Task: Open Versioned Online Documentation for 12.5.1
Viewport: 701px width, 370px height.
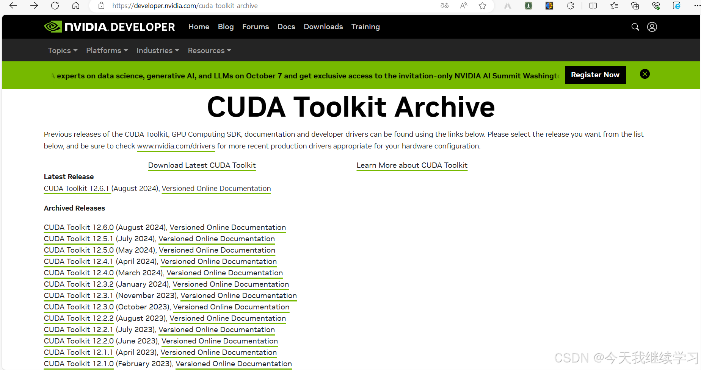Action: click(x=216, y=239)
